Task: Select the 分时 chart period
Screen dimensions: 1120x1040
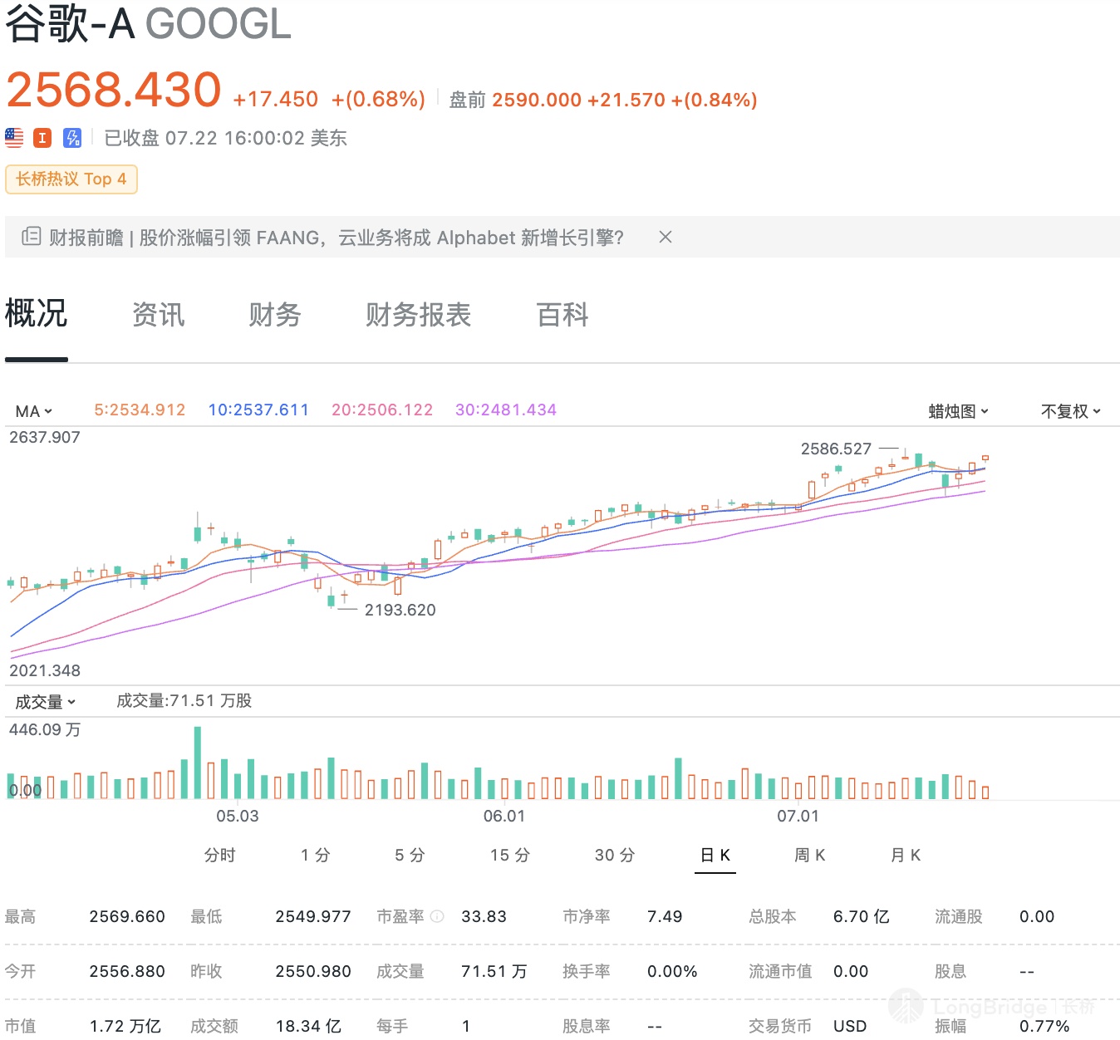Action: click(220, 855)
